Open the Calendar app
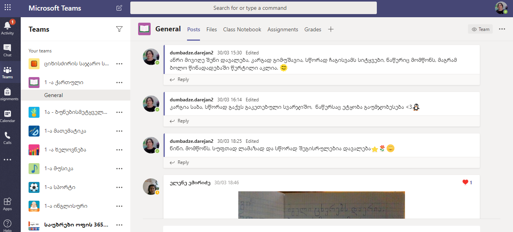The image size is (513, 232). coord(7,116)
